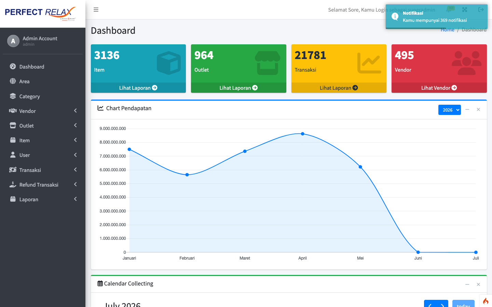Click the Category layers icon in the sidebar
Viewport: 492px width, 307px height.
13,96
